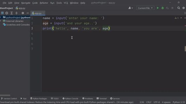Screen dimensions: 186x104
Task: Open Version Control tool window
Action: coord(9,99)
